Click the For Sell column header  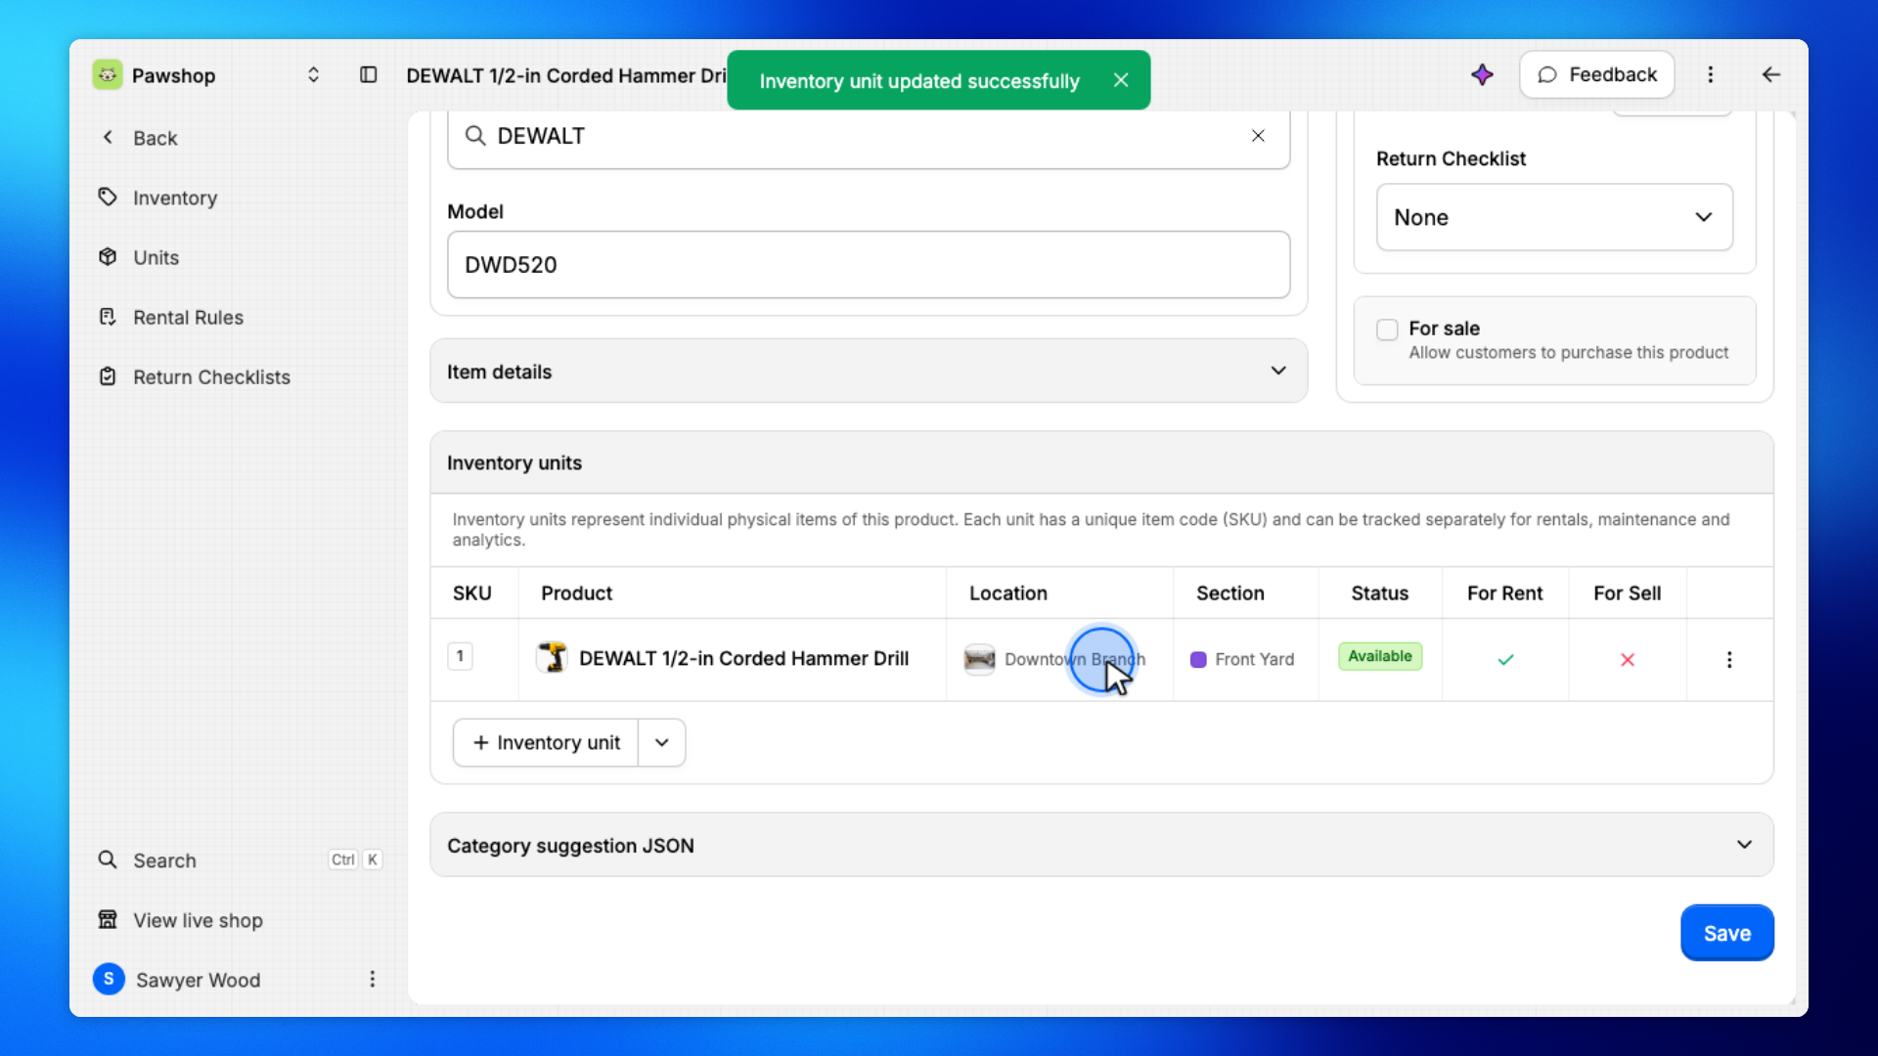pyautogui.click(x=1627, y=594)
